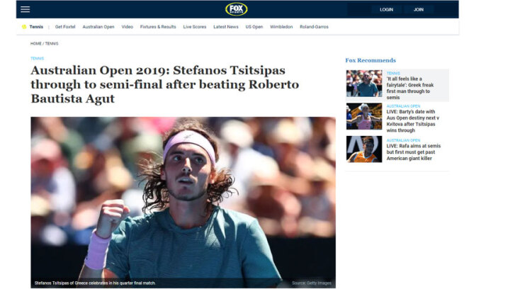
Task: Go to Australian Open nav section
Action: click(98, 27)
